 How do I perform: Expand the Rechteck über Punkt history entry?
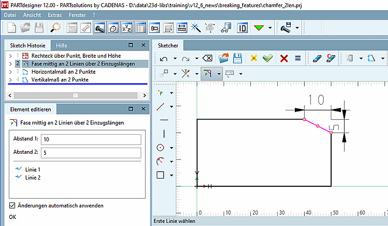pos(10,56)
